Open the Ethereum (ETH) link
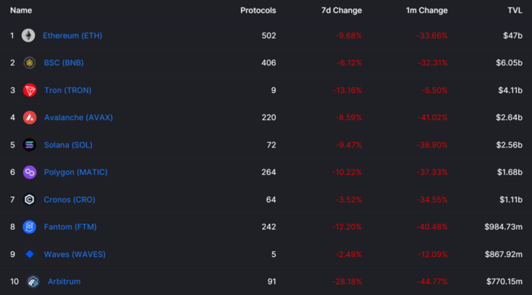Screen dimensions: 532x295 pos(72,36)
